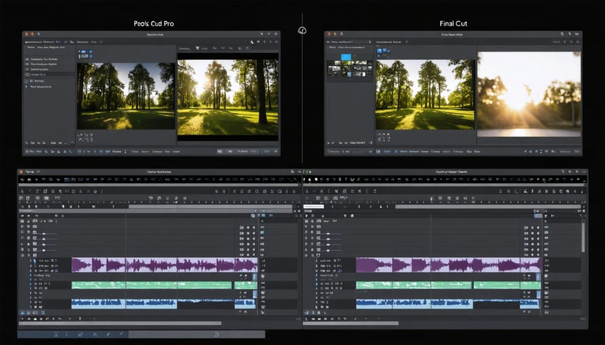This screenshot has height=345, width=605.
Task: Select the highlighted row in Peolk Cud Pro sidebar list
Action: click(x=49, y=74)
